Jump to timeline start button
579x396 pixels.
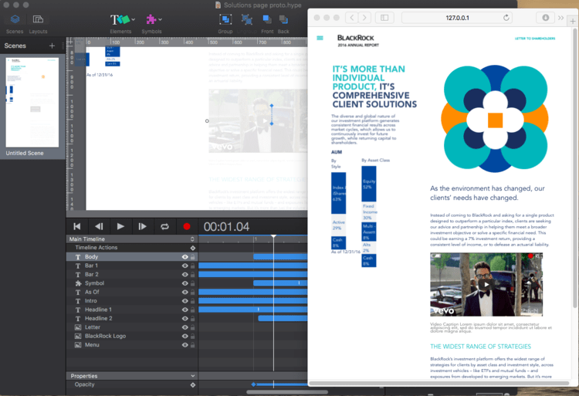(x=76, y=226)
